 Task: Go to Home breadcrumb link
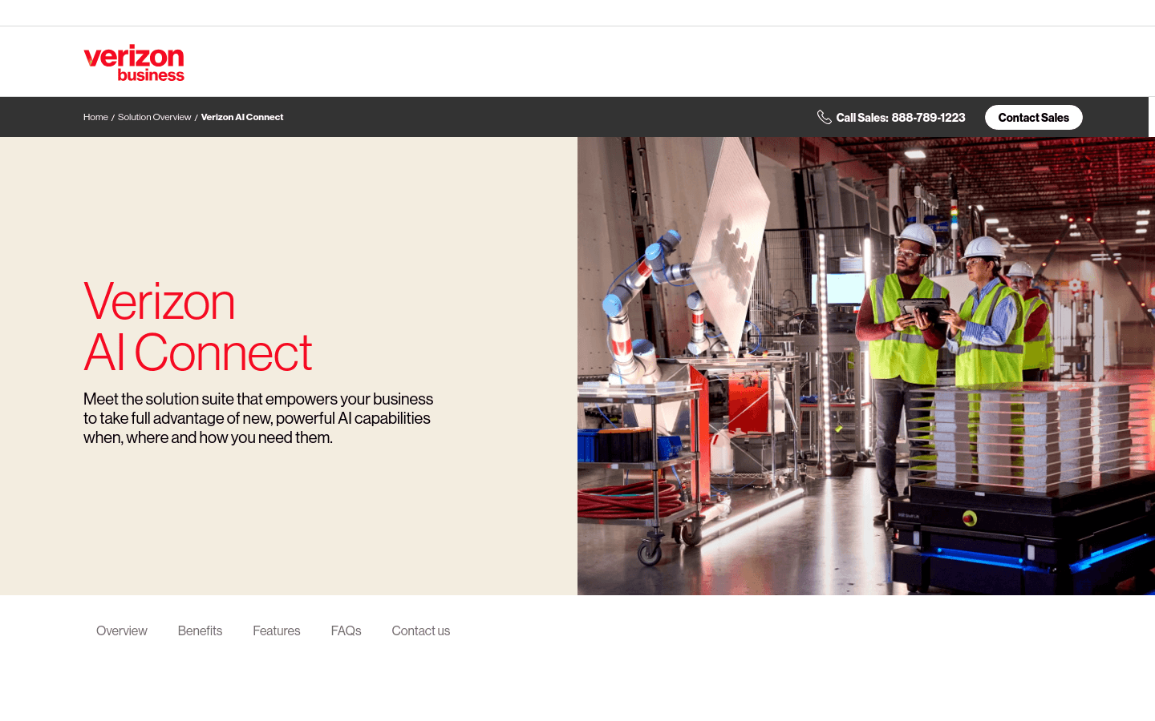[x=95, y=117]
